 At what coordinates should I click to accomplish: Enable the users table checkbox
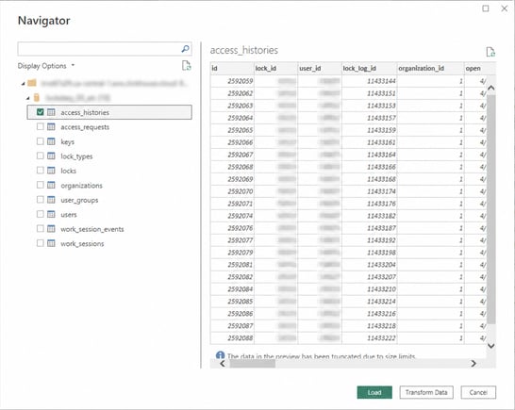[40, 214]
